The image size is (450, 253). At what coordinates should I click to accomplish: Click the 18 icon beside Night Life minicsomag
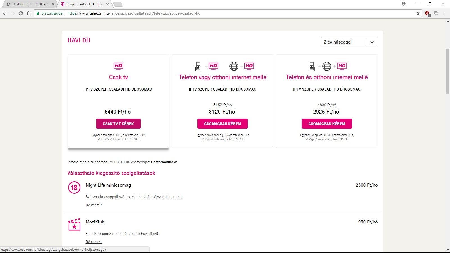point(74,188)
